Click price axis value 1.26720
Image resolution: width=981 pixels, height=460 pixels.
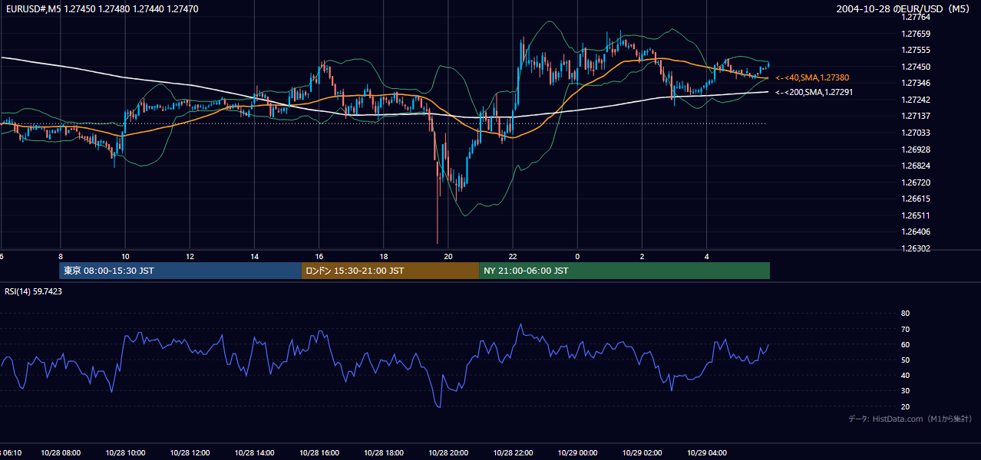tap(916, 183)
